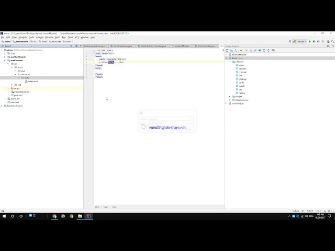Click Generate Sources and Update Folders icon
Viewport: 335px width, 251px height.
pyautogui.click(x=231, y=50)
